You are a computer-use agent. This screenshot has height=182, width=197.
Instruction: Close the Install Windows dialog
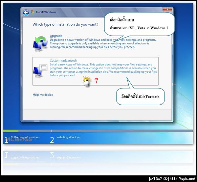tap(167, 9)
